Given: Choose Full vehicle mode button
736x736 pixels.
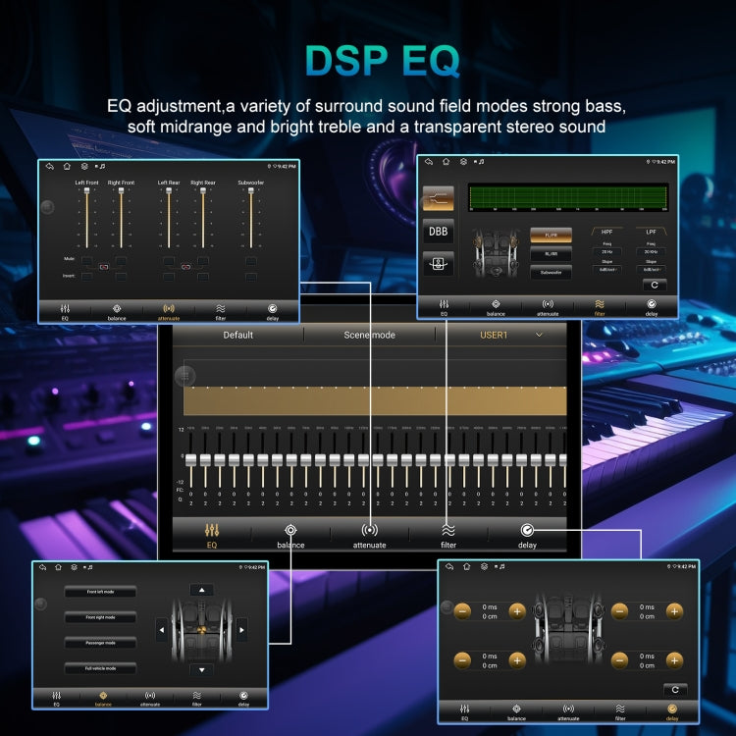Looking at the screenshot, I should pos(100,667).
